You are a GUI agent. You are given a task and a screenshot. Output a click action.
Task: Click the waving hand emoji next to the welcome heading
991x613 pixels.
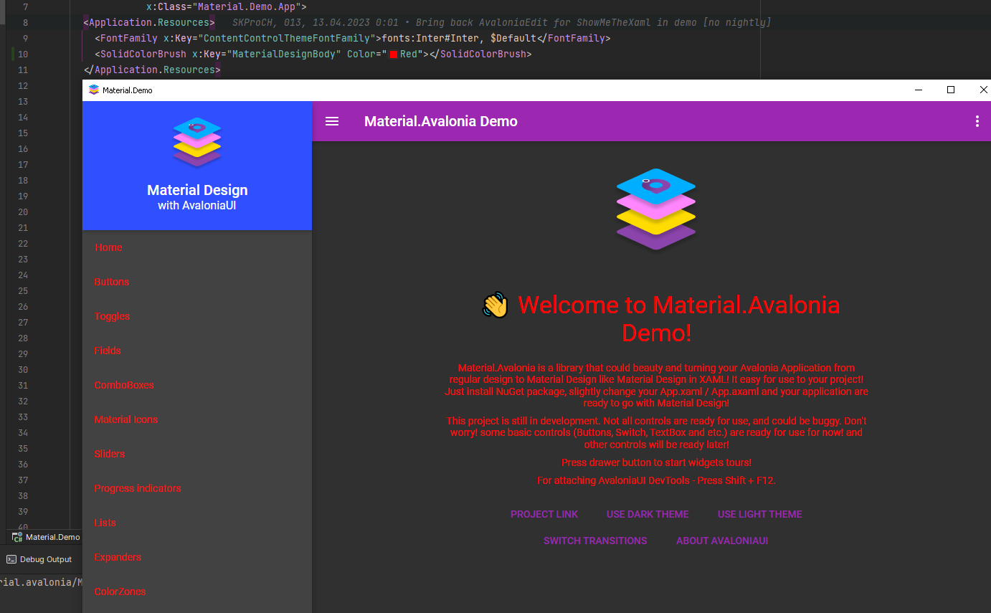coord(493,305)
